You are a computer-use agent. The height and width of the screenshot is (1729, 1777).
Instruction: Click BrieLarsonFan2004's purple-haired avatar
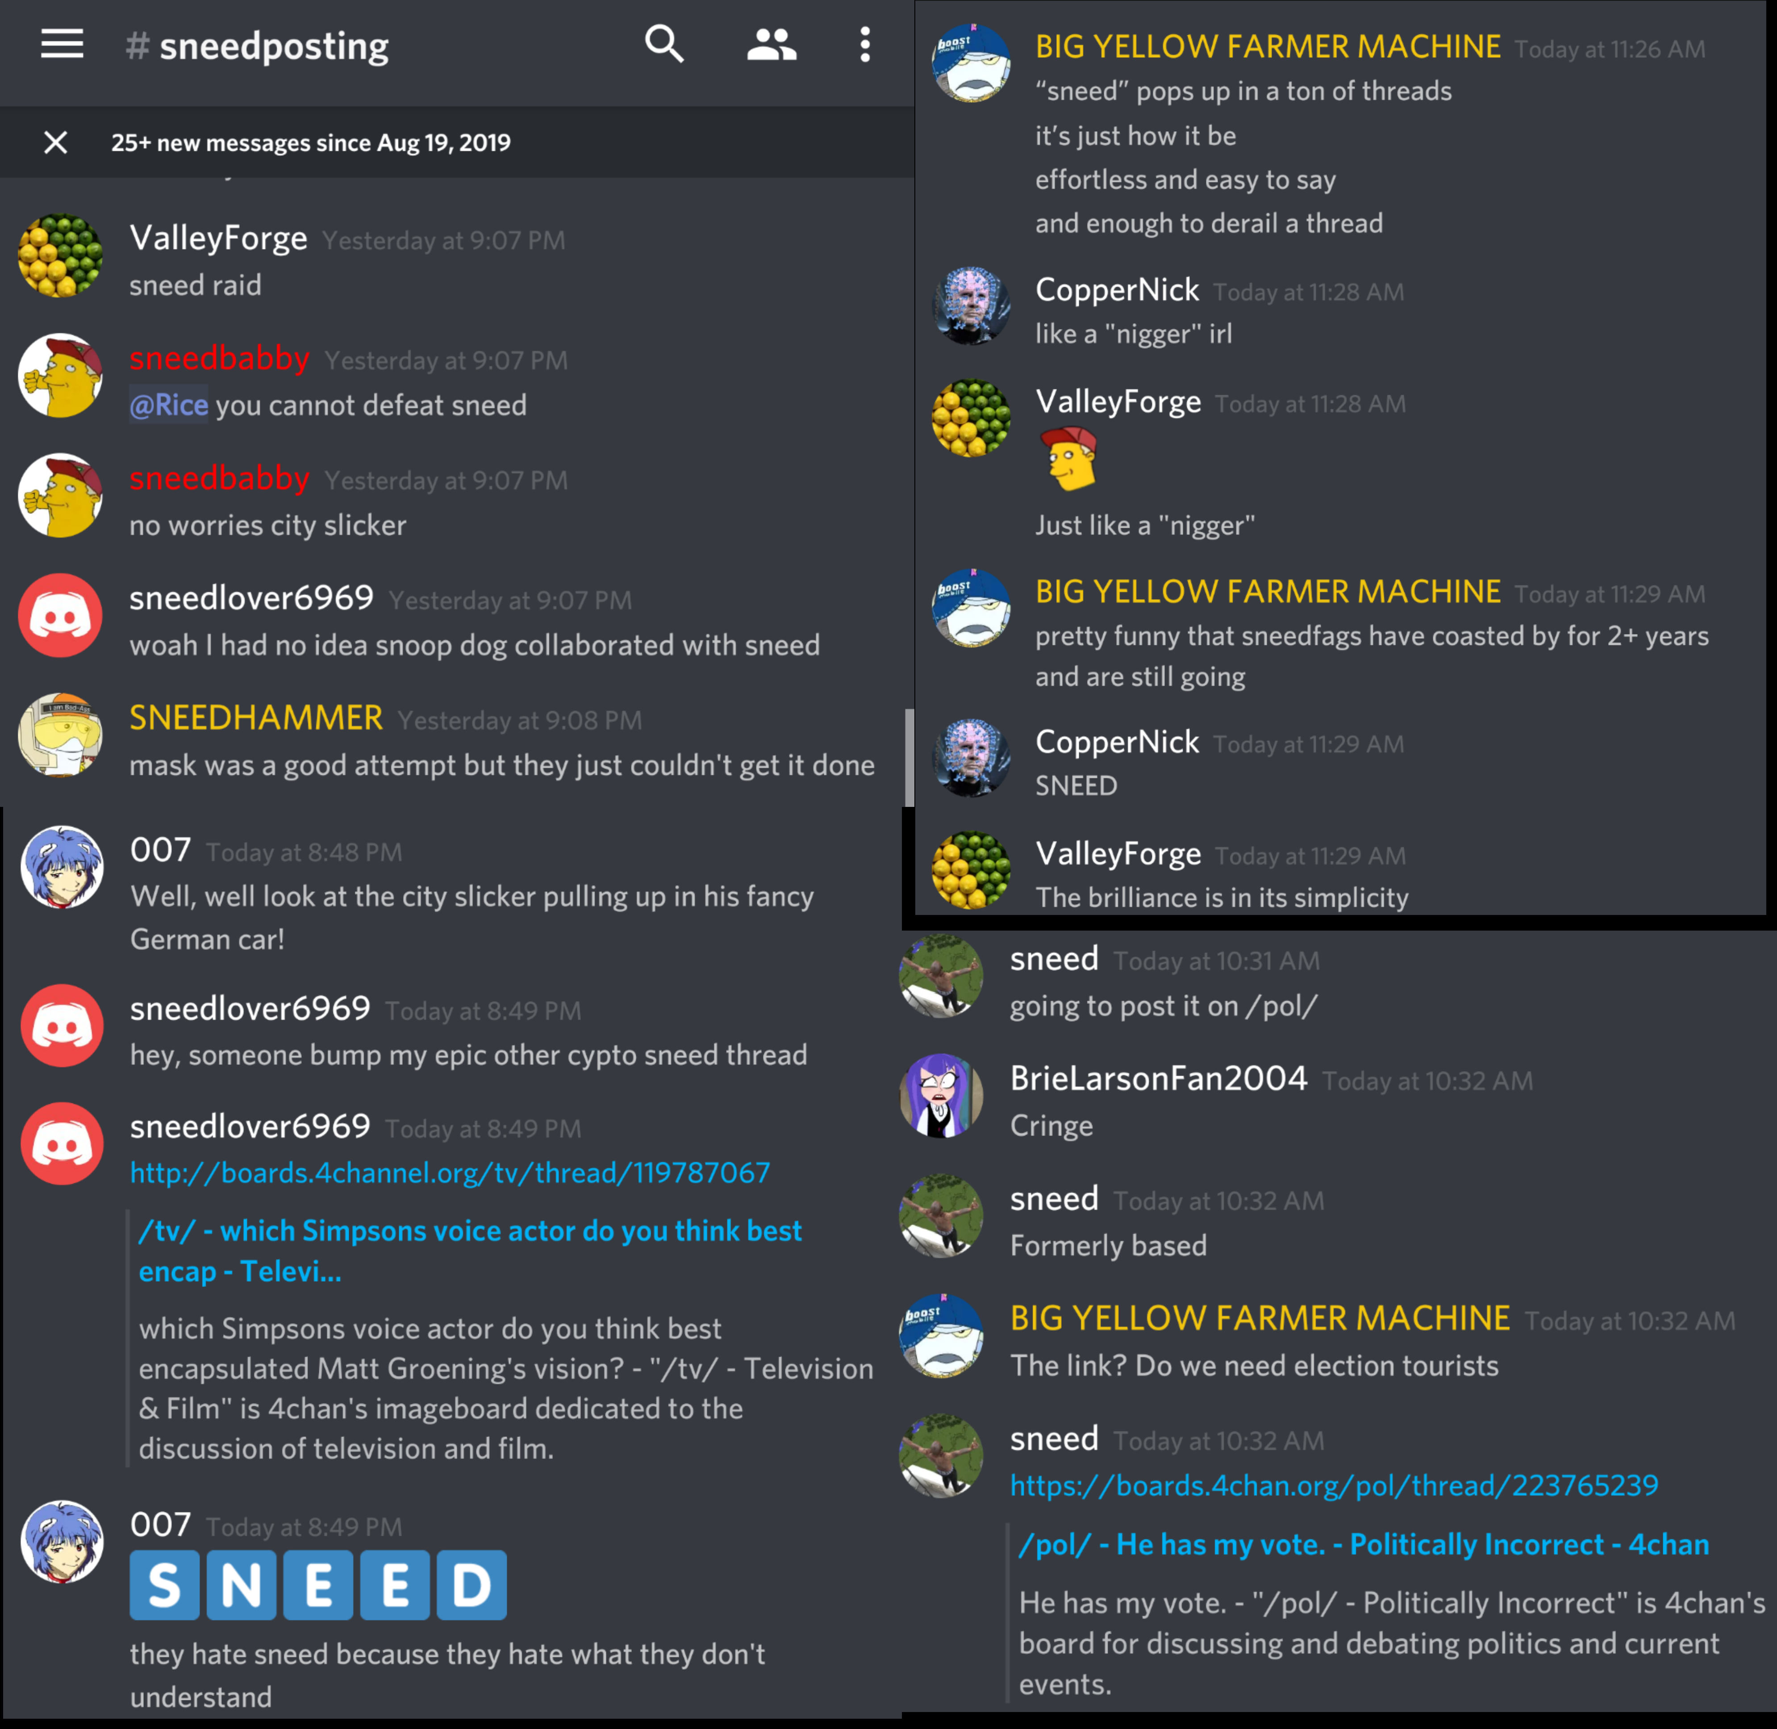[941, 1095]
